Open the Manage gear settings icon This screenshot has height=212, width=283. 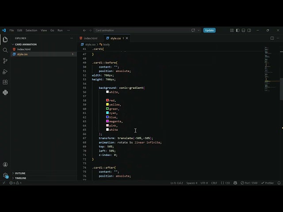[x=5, y=175]
